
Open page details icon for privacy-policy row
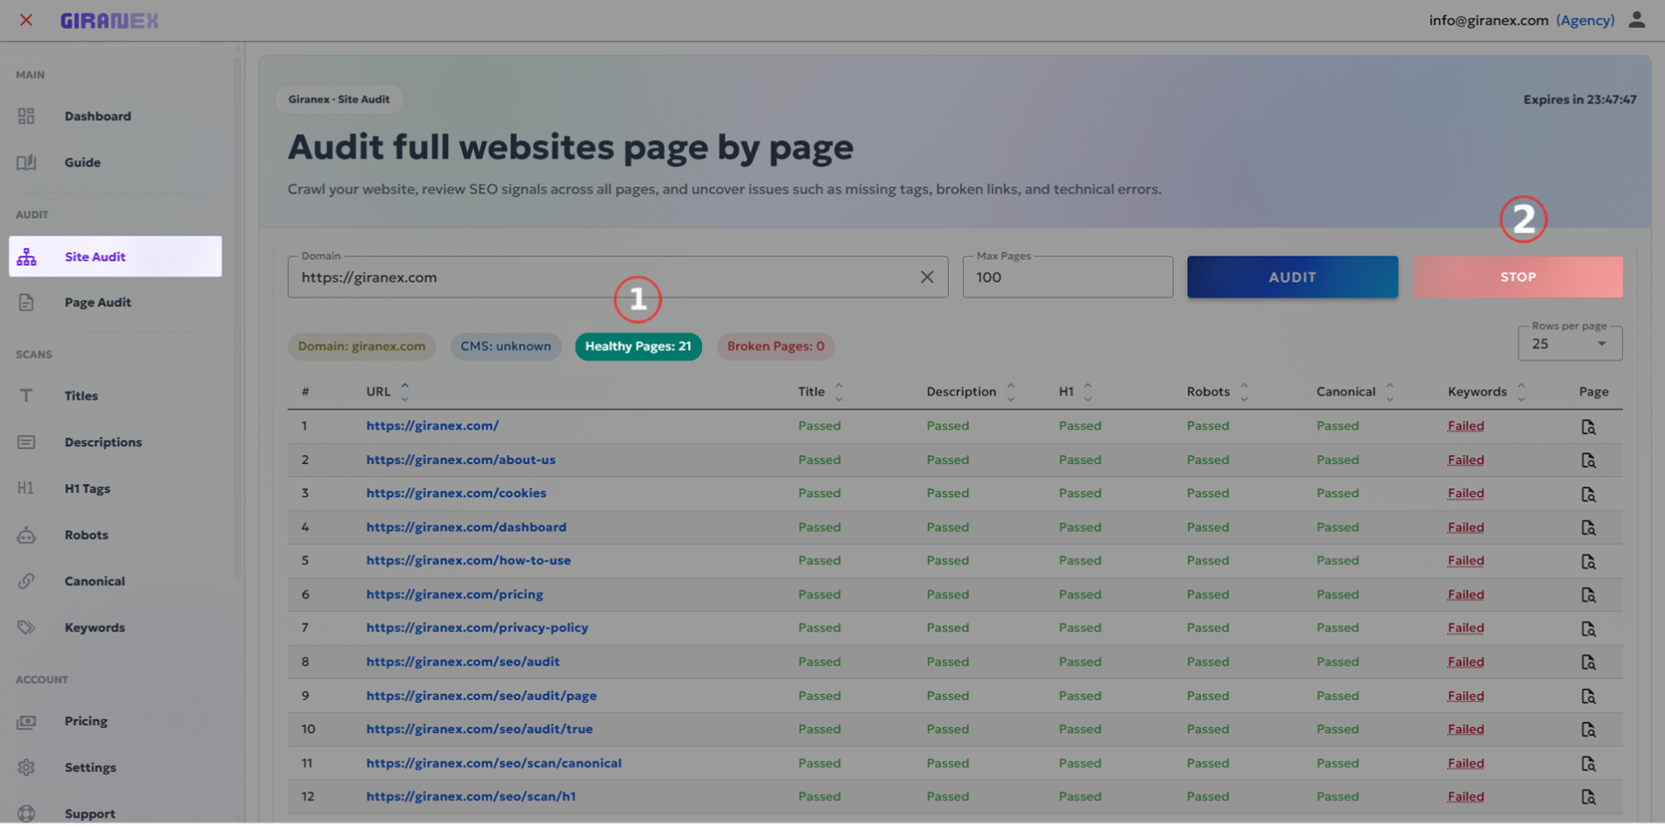[x=1588, y=629]
